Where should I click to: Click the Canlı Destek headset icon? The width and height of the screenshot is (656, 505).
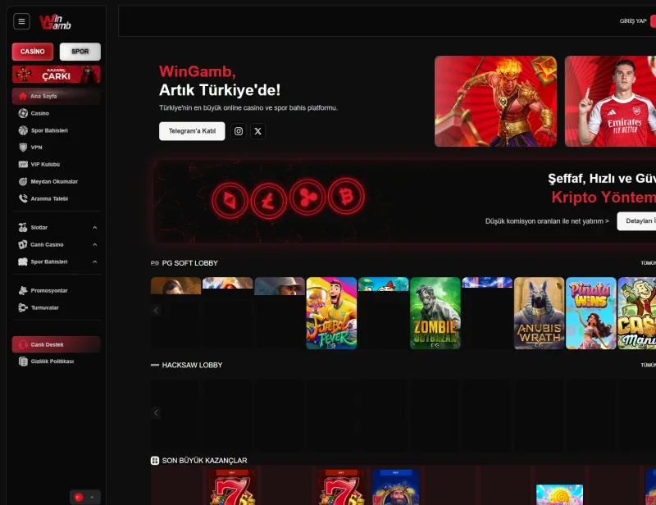[x=23, y=345]
